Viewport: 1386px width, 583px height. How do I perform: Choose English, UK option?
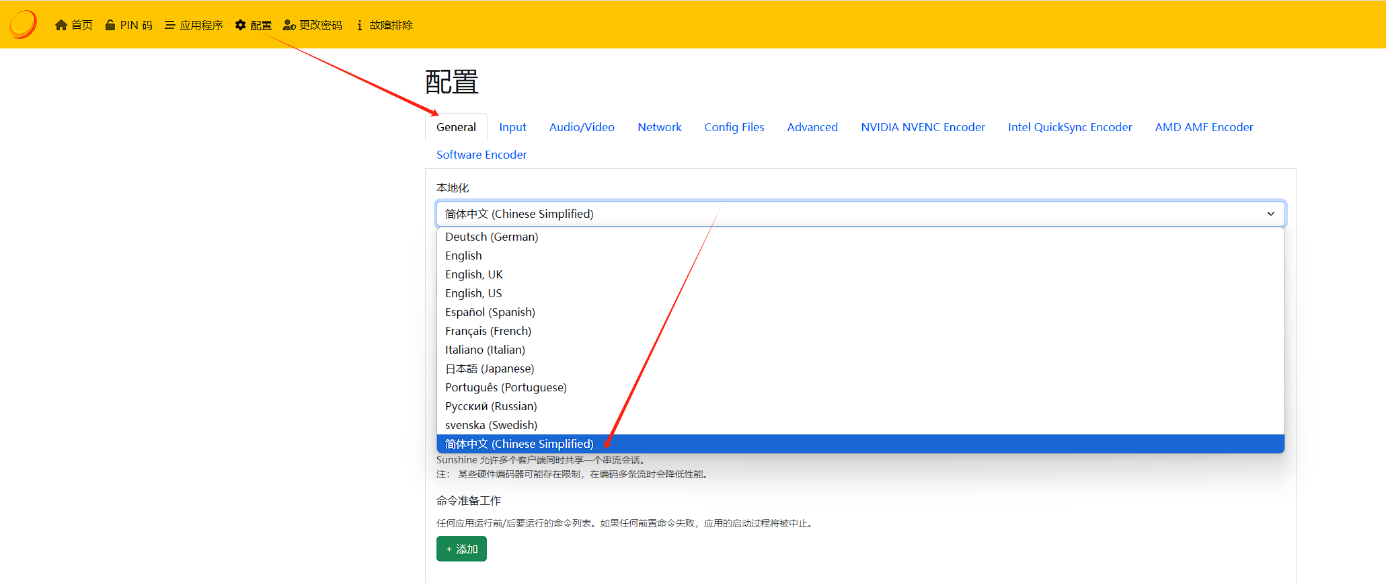[x=861, y=274]
